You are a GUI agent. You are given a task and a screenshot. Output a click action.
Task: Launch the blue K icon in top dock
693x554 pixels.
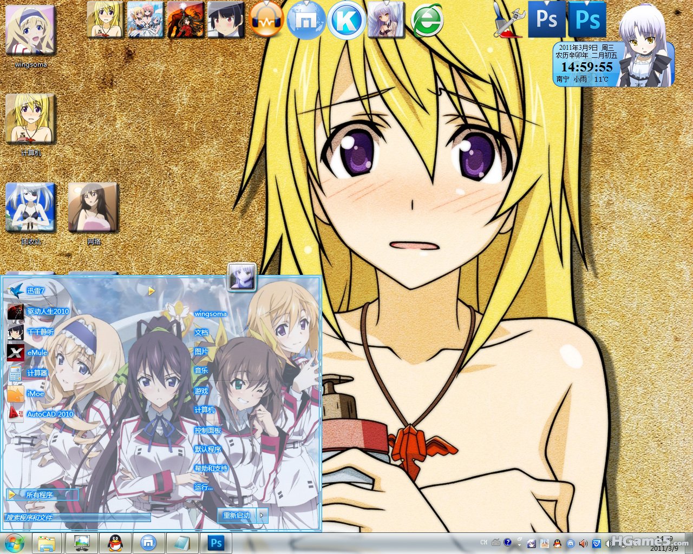point(346,21)
